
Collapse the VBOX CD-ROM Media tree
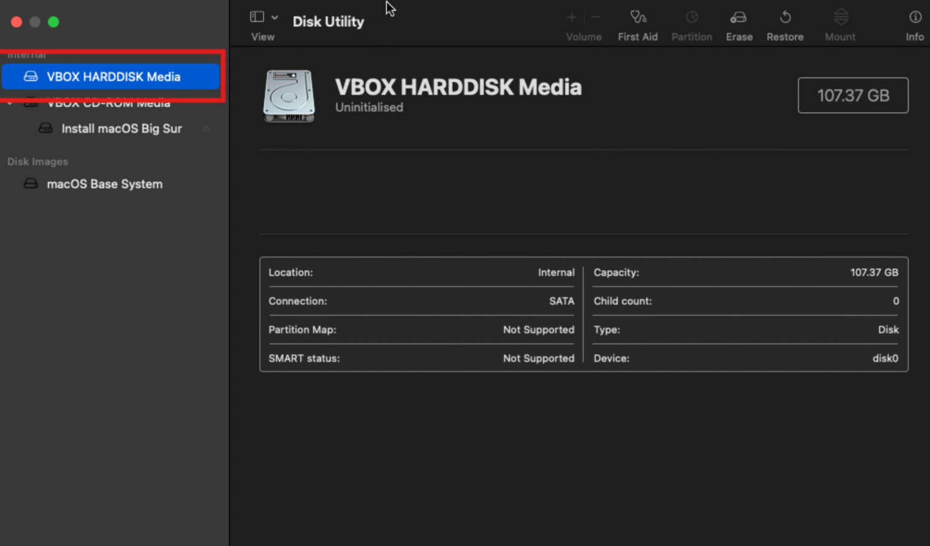pos(10,104)
